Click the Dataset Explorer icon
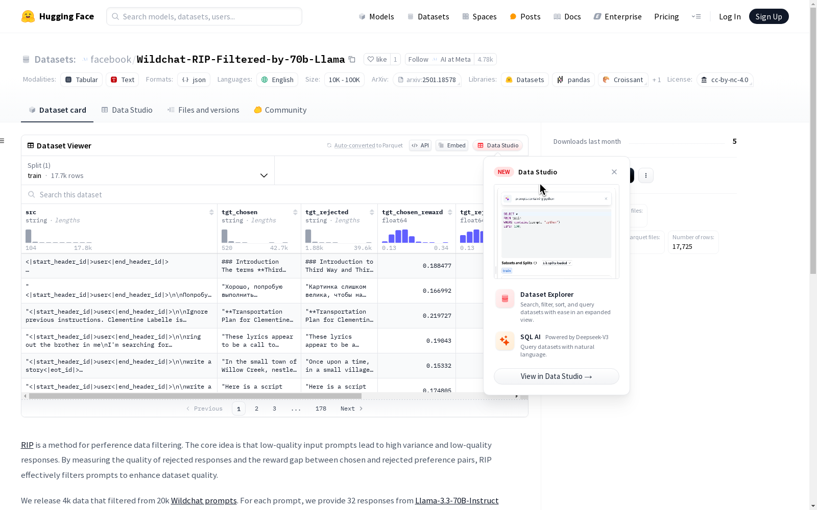The height and width of the screenshot is (510, 817). point(505,299)
